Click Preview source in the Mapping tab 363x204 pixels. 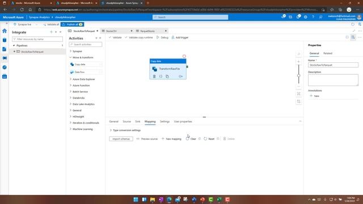coord(147,139)
